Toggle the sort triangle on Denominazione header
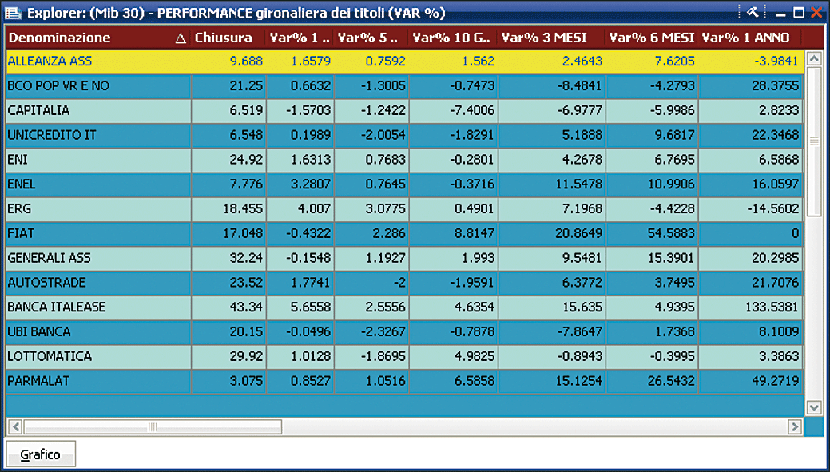Screen dimensions: 830x472 pyautogui.click(x=181, y=38)
